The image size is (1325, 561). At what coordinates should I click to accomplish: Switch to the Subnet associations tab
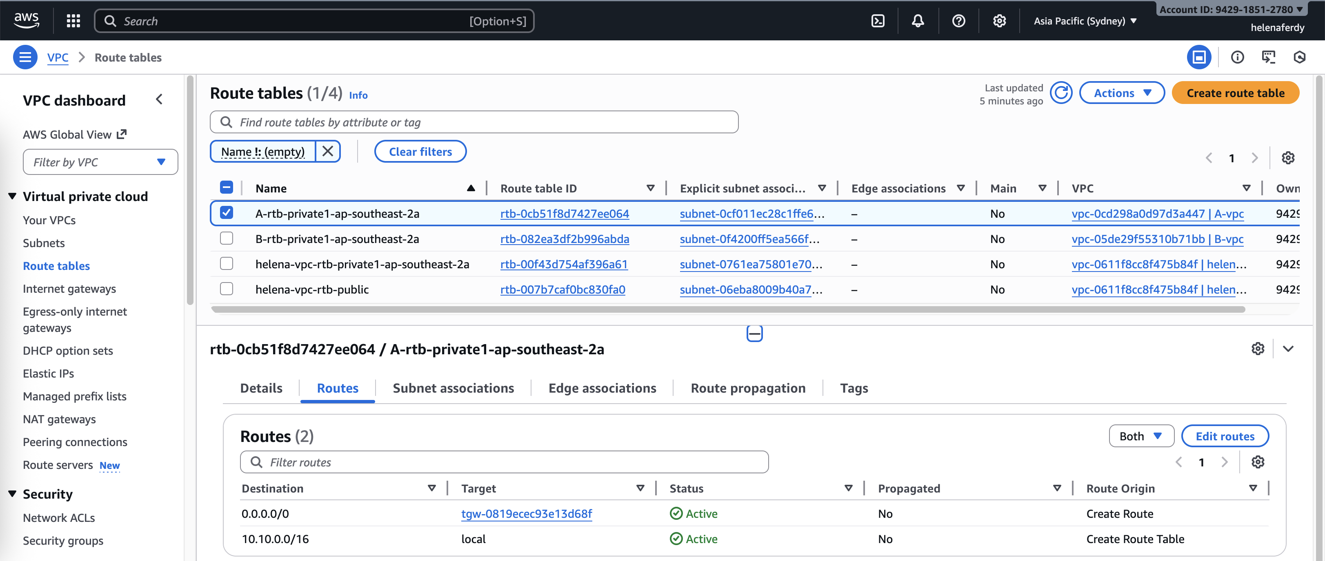pyautogui.click(x=453, y=388)
